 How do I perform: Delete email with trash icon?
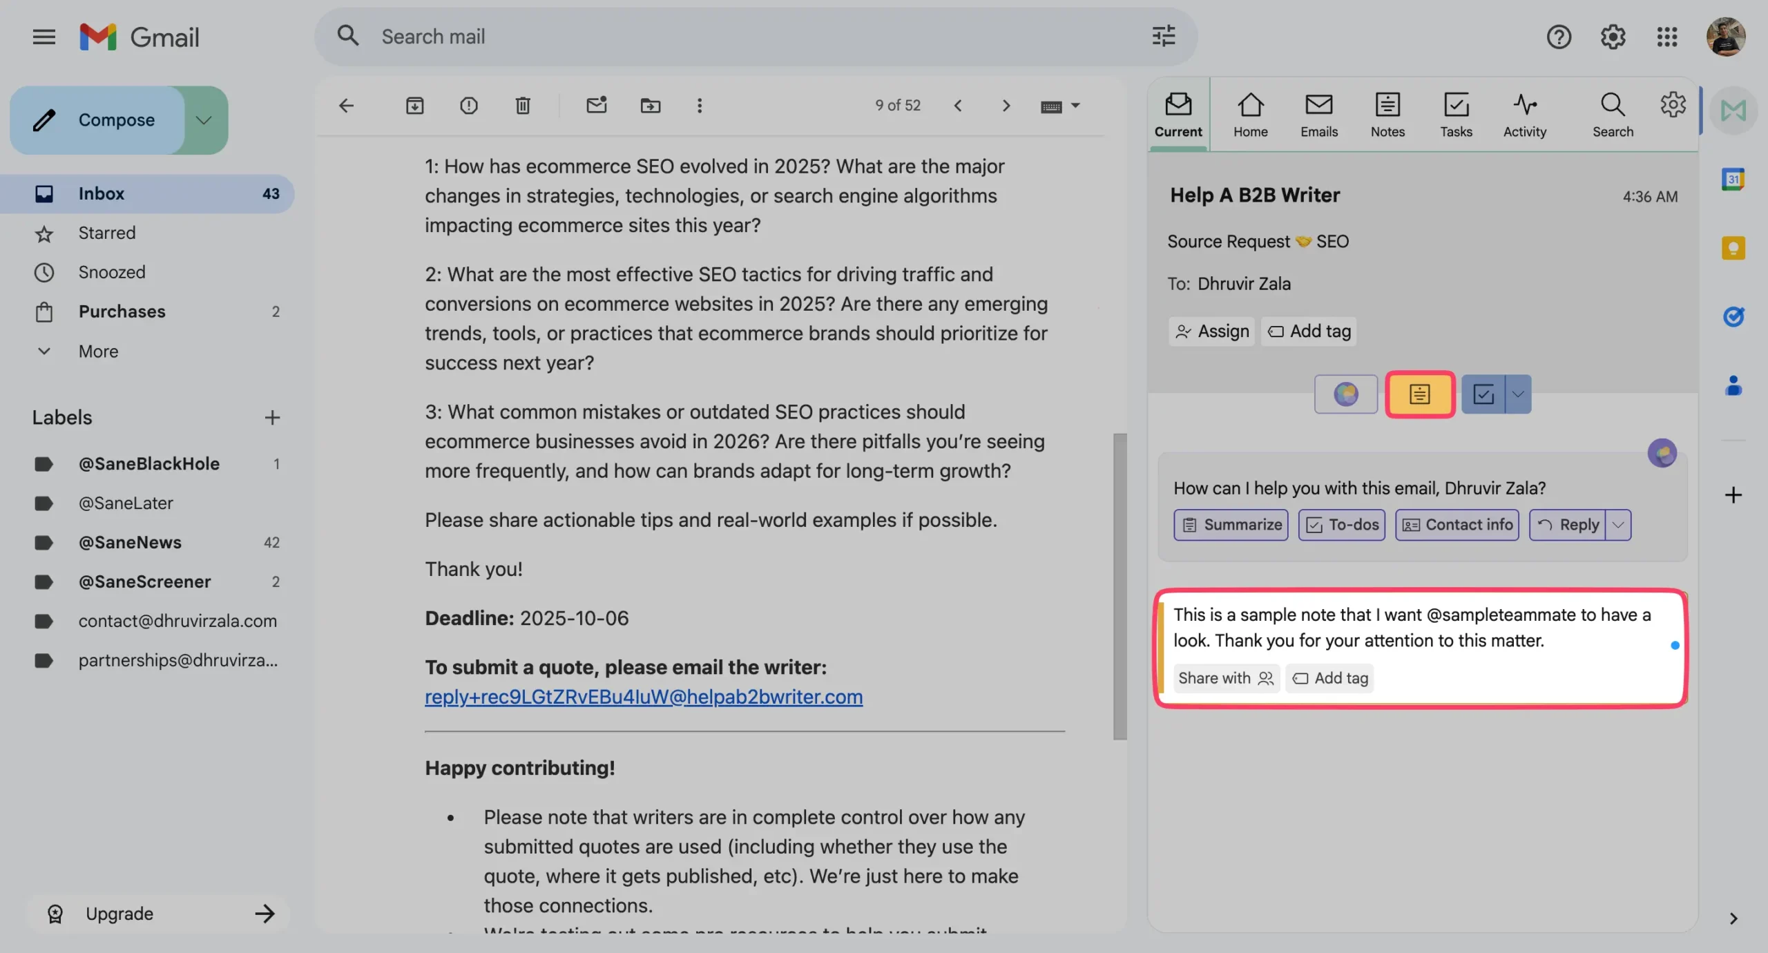523,106
